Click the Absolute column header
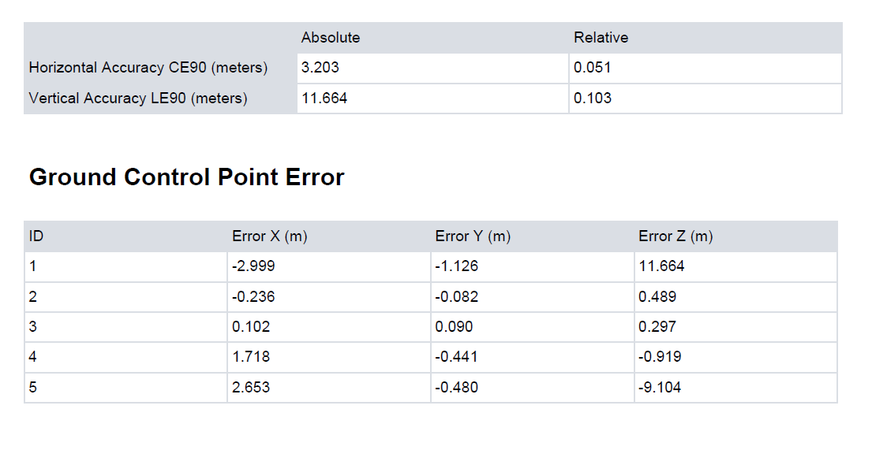Viewport: 872px width, 450px height. coord(331,38)
